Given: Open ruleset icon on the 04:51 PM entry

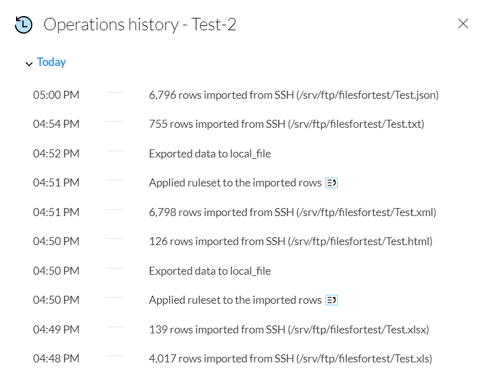Looking at the screenshot, I should [332, 183].
